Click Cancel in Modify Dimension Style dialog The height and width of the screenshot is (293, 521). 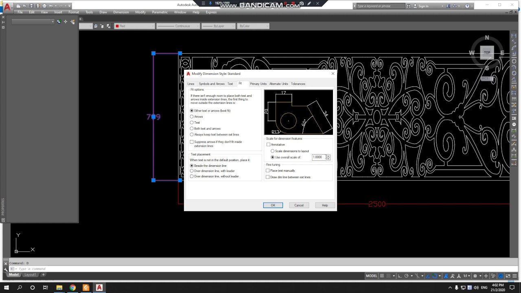click(x=299, y=205)
